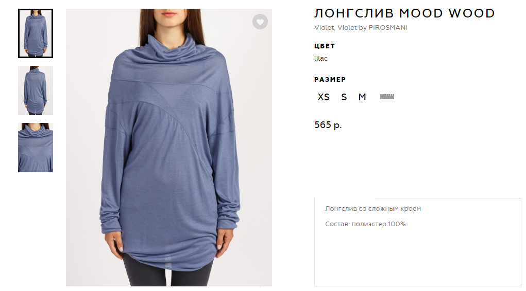The image size is (526, 291).
Task: Select the lilac color option
Action: (x=320, y=58)
